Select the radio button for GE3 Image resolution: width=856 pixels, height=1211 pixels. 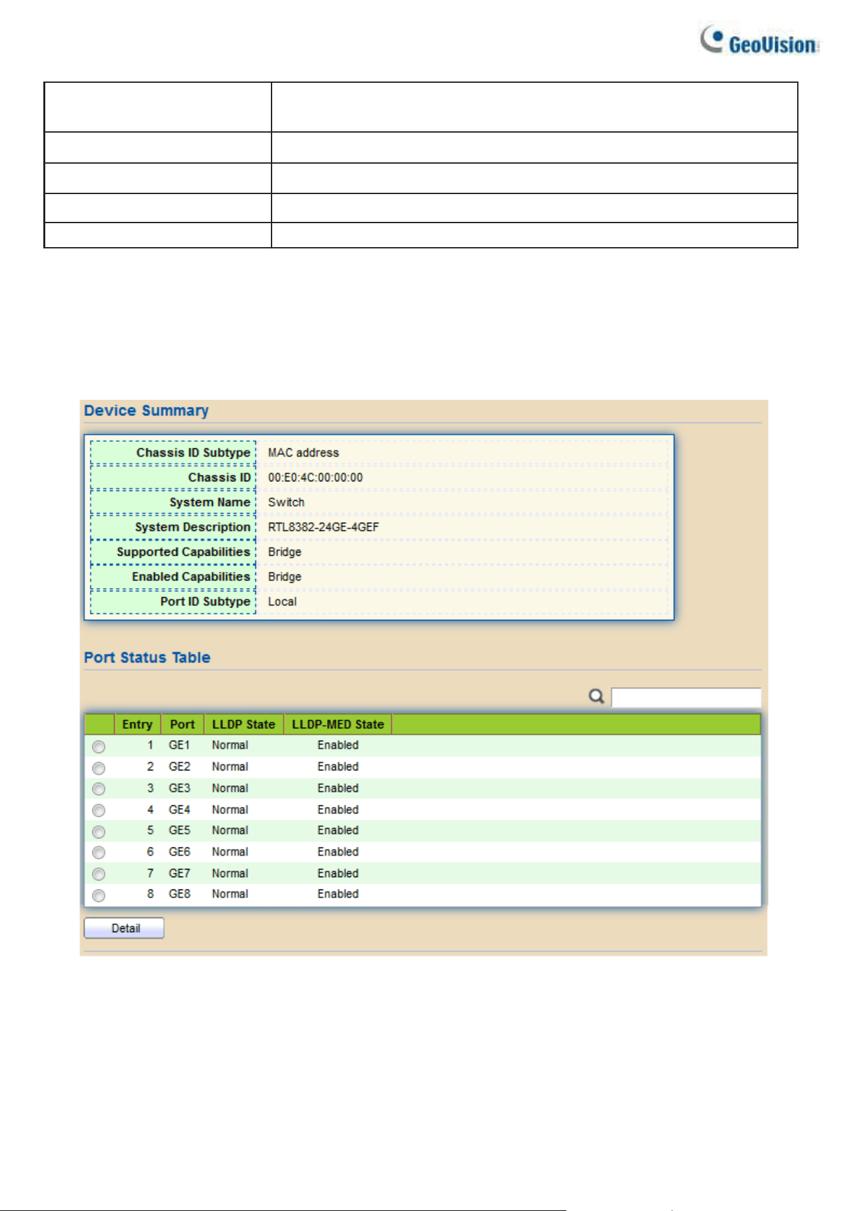click(x=99, y=789)
